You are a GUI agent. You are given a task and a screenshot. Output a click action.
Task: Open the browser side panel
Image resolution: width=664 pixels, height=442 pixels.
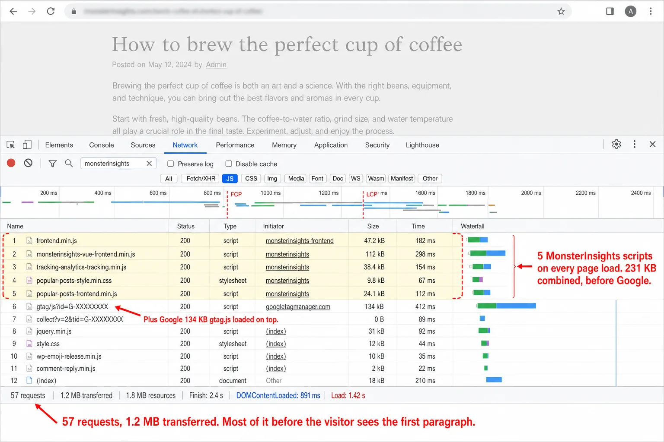[610, 11]
